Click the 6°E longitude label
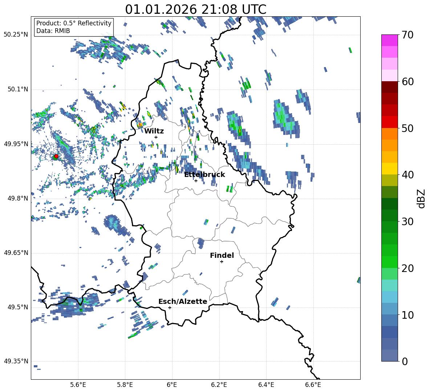 point(172,385)
